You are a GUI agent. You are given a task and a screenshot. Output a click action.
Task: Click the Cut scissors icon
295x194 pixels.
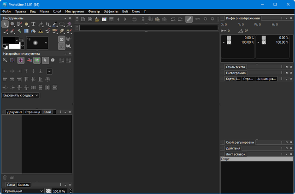(x=143, y=19)
